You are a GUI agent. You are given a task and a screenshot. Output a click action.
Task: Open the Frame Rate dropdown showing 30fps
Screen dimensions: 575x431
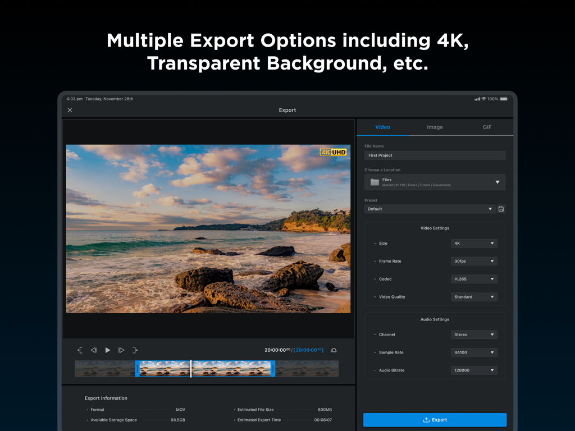[474, 261]
